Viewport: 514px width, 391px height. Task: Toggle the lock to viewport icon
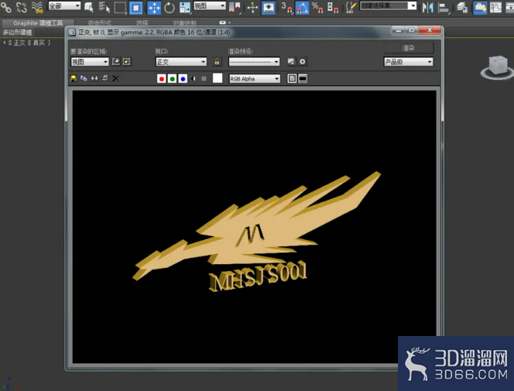pos(217,62)
